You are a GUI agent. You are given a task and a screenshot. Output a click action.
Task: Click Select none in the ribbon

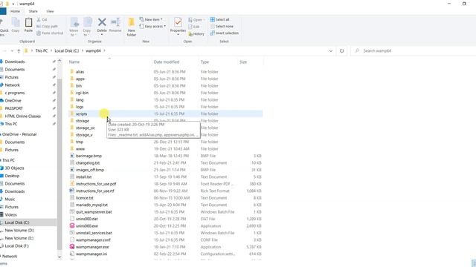coord(222,27)
